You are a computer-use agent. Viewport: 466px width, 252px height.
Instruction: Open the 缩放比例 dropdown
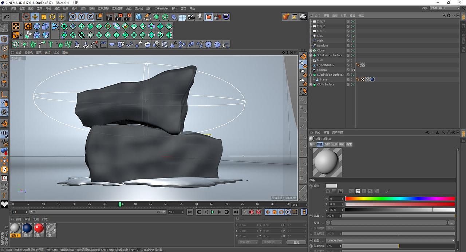272,242
